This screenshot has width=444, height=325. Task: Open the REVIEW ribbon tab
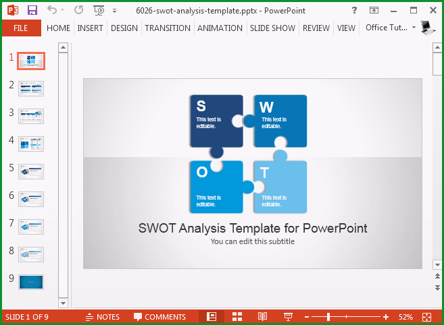pyautogui.click(x=316, y=28)
